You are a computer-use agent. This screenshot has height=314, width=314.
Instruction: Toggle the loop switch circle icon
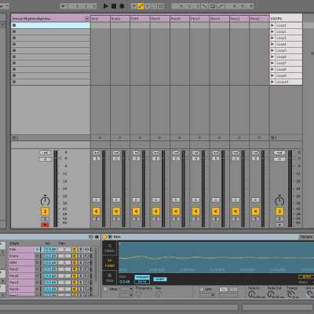[x=161, y=6]
